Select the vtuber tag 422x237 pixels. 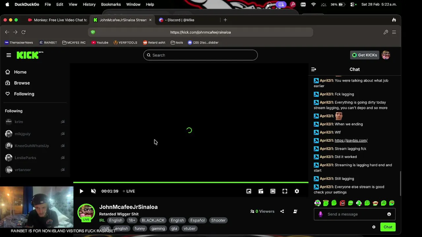point(190,228)
